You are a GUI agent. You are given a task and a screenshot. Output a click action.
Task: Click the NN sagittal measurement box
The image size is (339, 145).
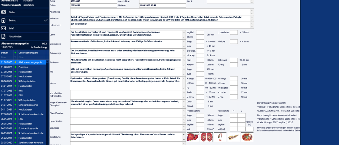(x=234, y=88)
